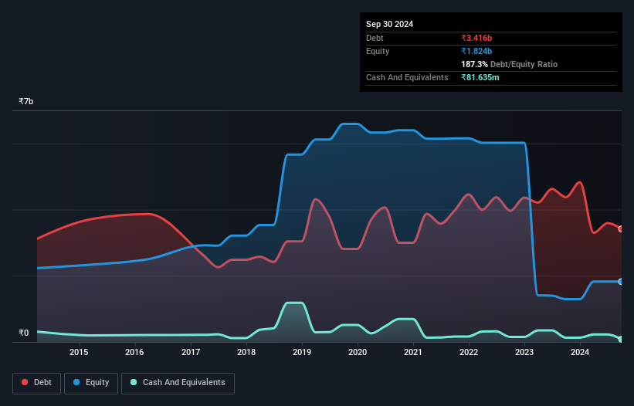The width and height of the screenshot is (634, 406).
Task: Click the teal Cash And Equivalents legend dot
Action: tap(134, 382)
